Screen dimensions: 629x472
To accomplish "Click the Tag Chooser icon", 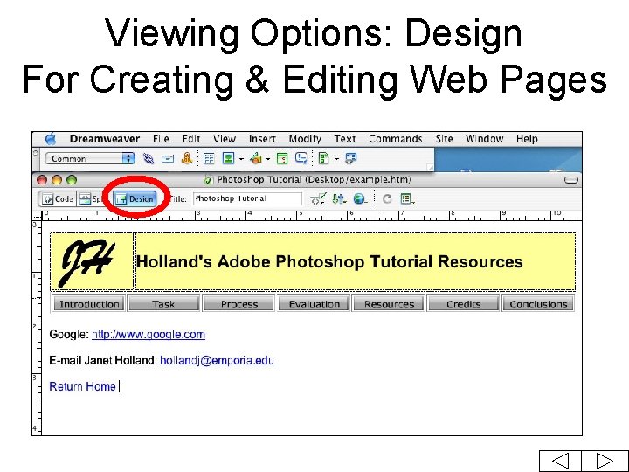I will tap(350, 158).
